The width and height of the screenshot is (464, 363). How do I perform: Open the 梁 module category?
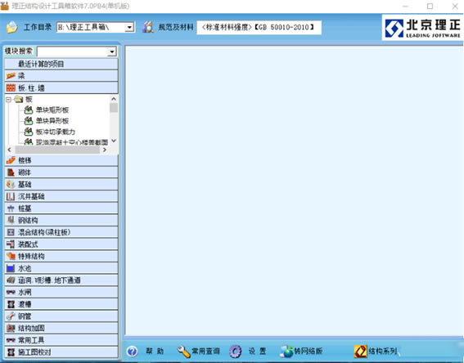click(x=61, y=76)
